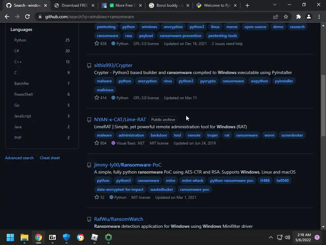The image size is (326, 245).
Task: Star the sithis993/Crypter repository (414 stars)
Action: pyautogui.click(x=97, y=98)
